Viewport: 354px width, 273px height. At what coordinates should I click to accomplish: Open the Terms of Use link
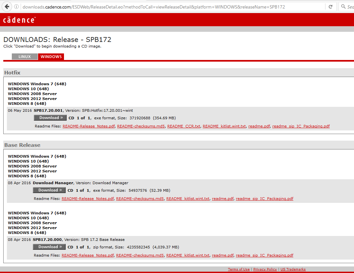(x=239, y=269)
